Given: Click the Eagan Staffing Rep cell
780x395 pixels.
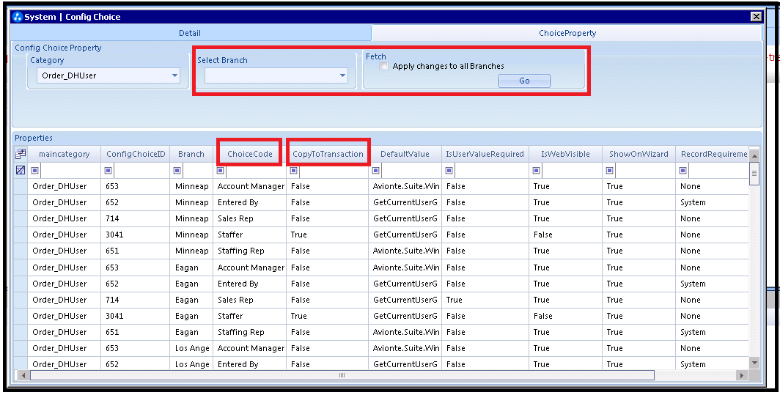Looking at the screenshot, I should point(250,332).
